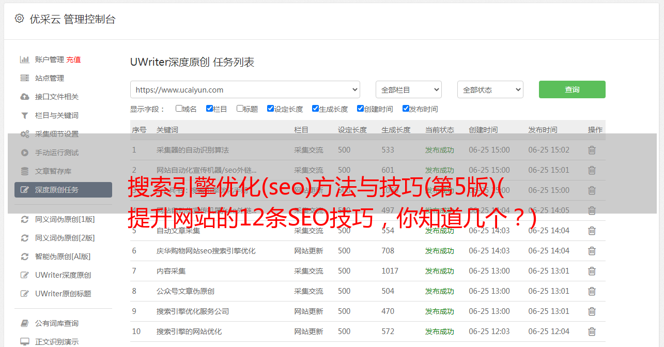The width and height of the screenshot is (664, 347).
Task: Click keyword 搜索引擎优化服务公司
Action: pyautogui.click(x=193, y=311)
